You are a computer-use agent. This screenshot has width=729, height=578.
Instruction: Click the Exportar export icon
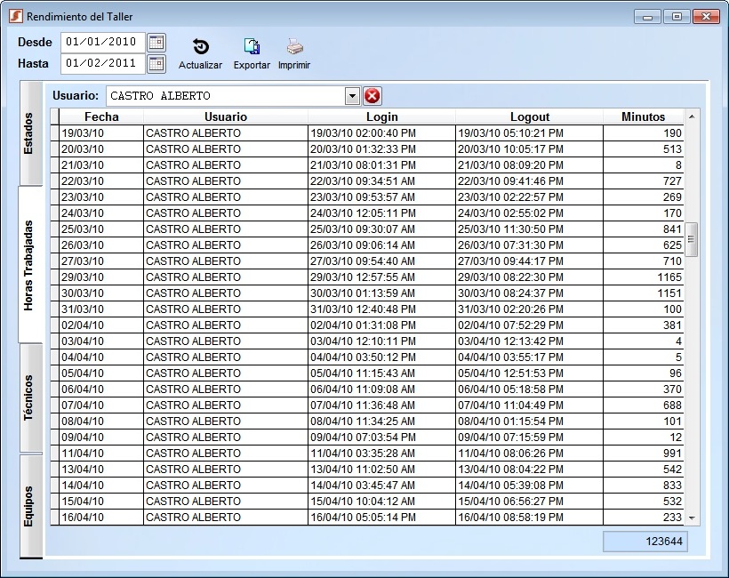click(x=252, y=48)
